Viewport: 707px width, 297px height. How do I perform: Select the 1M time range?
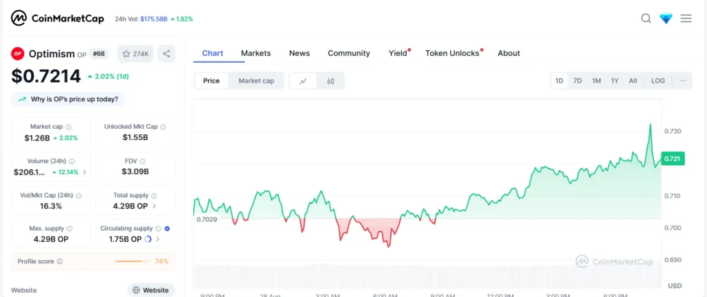pyautogui.click(x=597, y=81)
